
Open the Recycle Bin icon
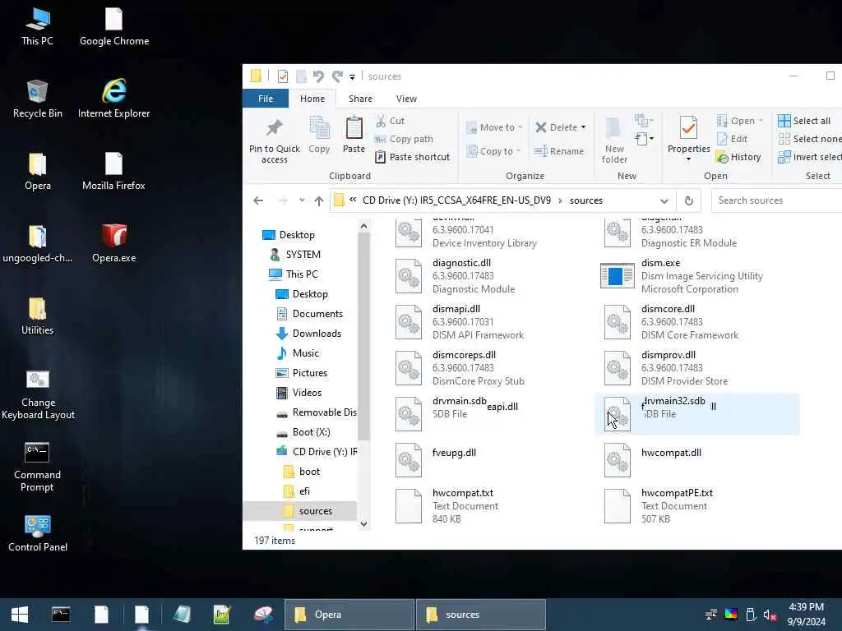(x=37, y=99)
